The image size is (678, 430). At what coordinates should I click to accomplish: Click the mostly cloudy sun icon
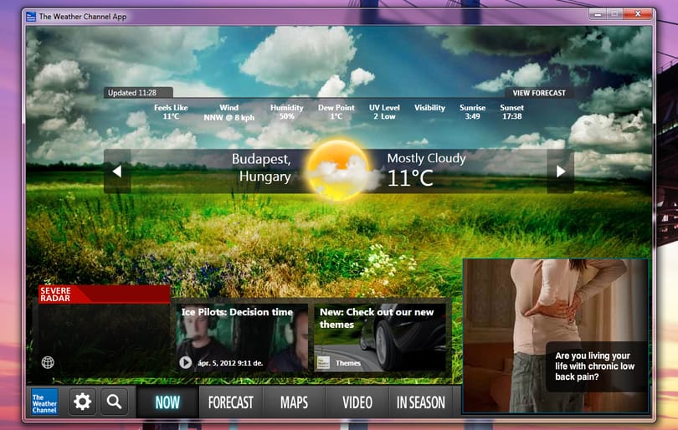click(x=340, y=170)
